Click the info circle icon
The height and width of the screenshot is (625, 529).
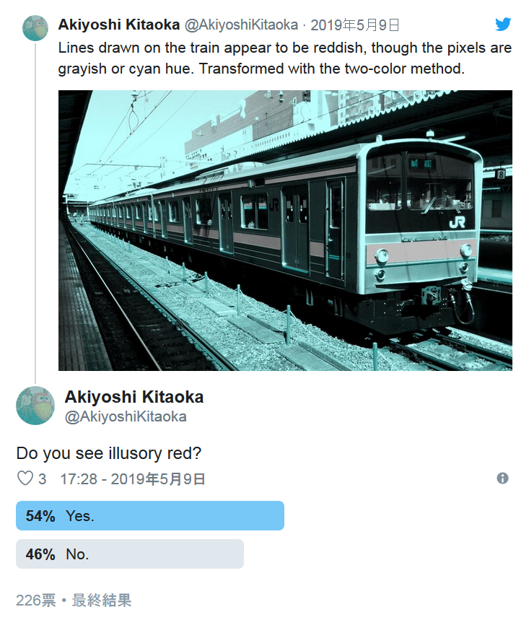point(502,478)
